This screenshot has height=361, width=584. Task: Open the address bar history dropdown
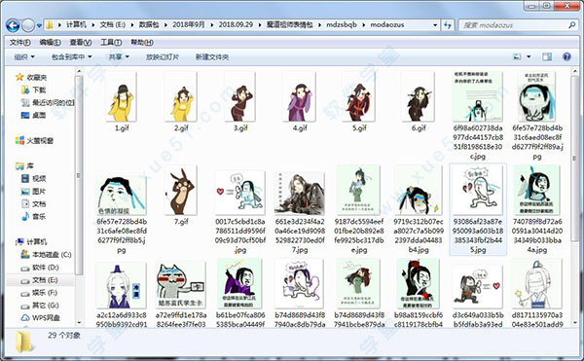[435, 25]
